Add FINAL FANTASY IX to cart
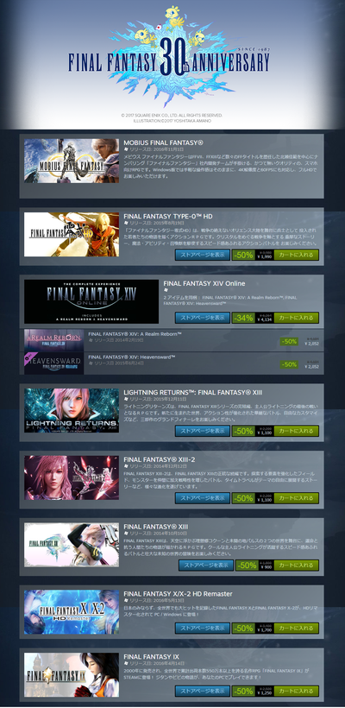Screen dimensions: 345x708 coord(297,691)
